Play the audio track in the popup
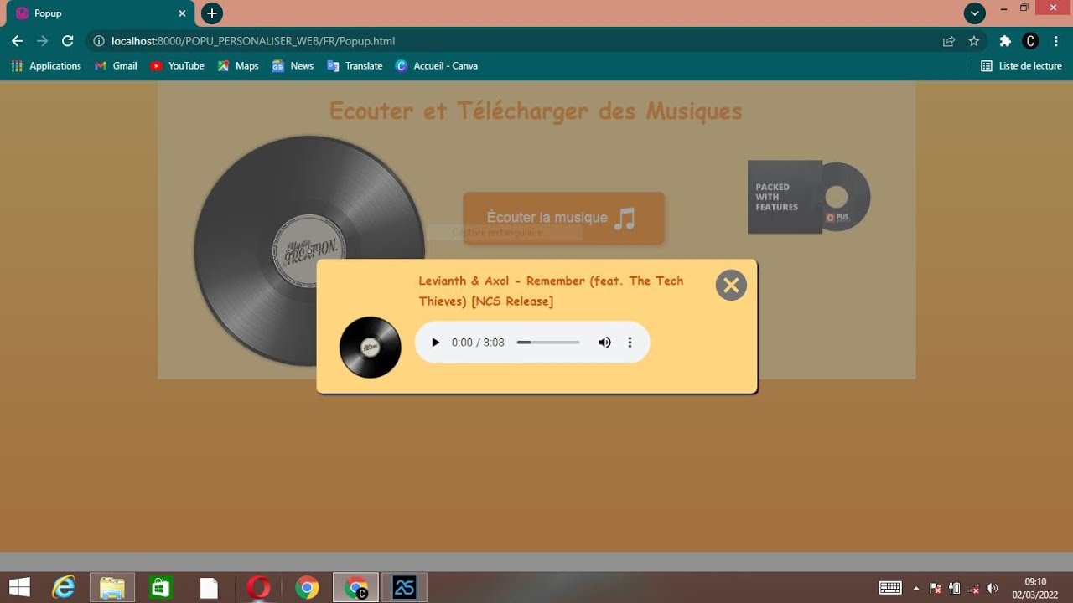Screen dimensions: 1073x603 click(x=435, y=343)
